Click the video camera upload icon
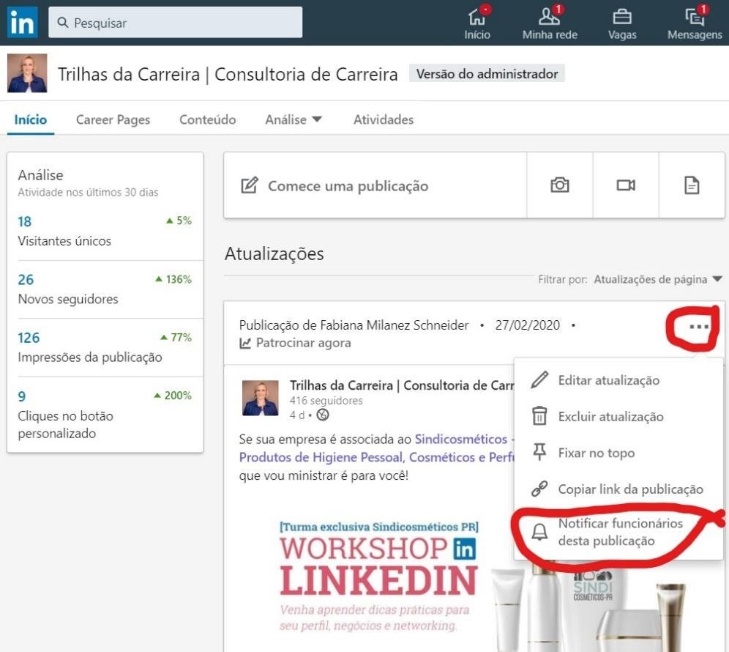Image resolution: width=729 pixels, height=652 pixels. point(626,185)
